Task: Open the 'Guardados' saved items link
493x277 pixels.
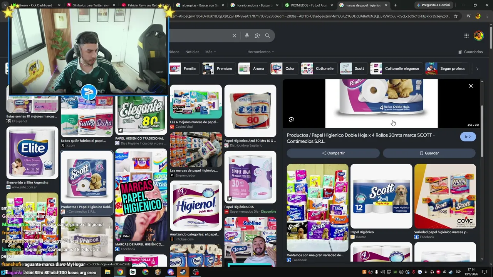Action: pyautogui.click(x=470, y=52)
